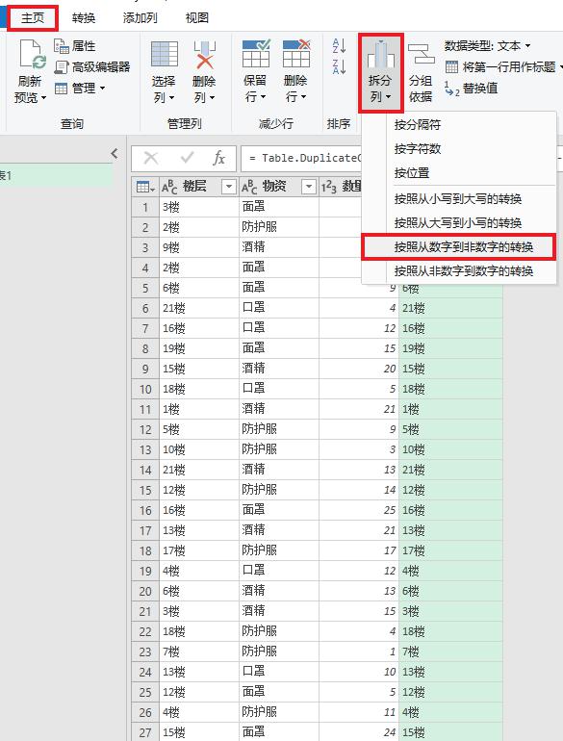Click the 拆分列 split column button
Viewport: 563px width, 741px height.
(x=380, y=73)
